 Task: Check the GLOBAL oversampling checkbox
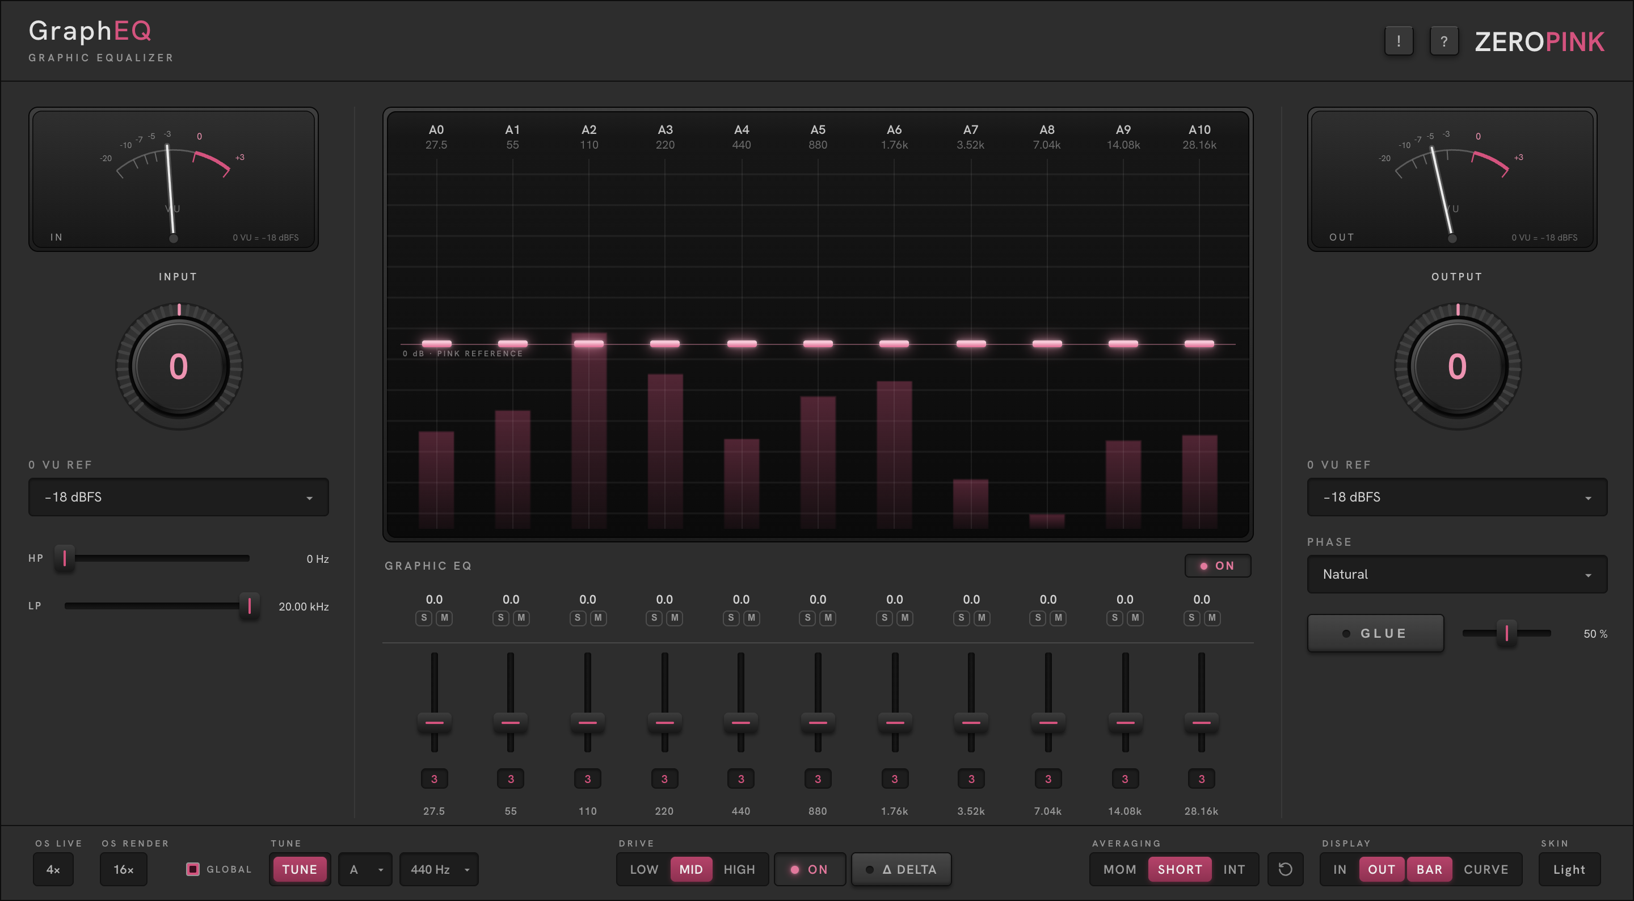tap(193, 869)
